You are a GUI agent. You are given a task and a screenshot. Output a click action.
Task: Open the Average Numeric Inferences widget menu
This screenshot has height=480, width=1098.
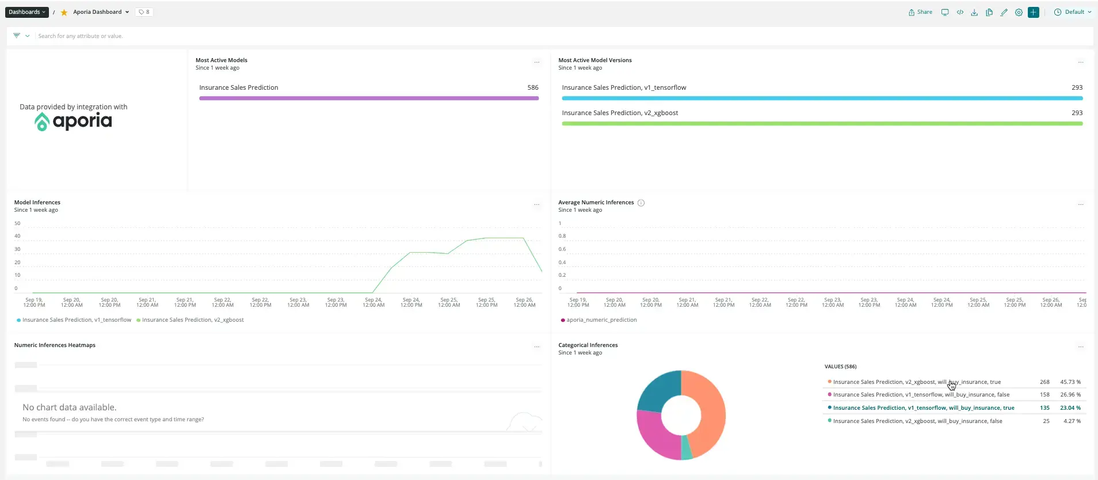click(x=1081, y=204)
